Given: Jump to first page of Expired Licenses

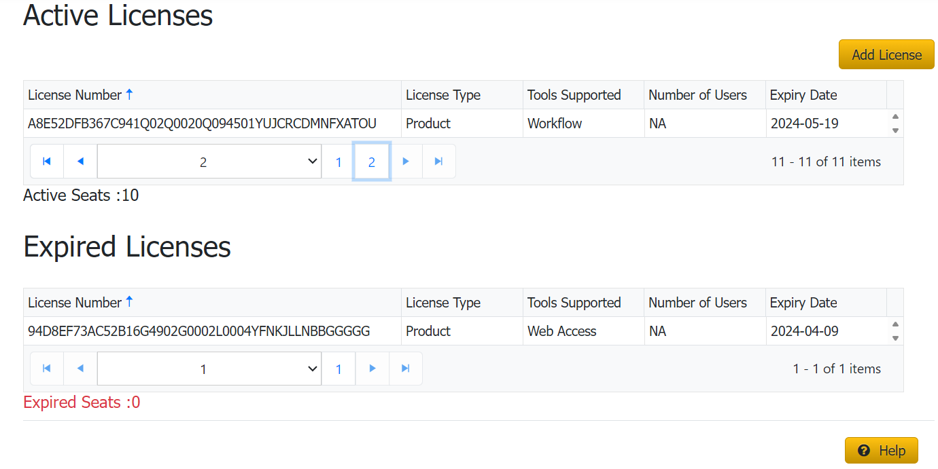Looking at the screenshot, I should pyautogui.click(x=46, y=368).
